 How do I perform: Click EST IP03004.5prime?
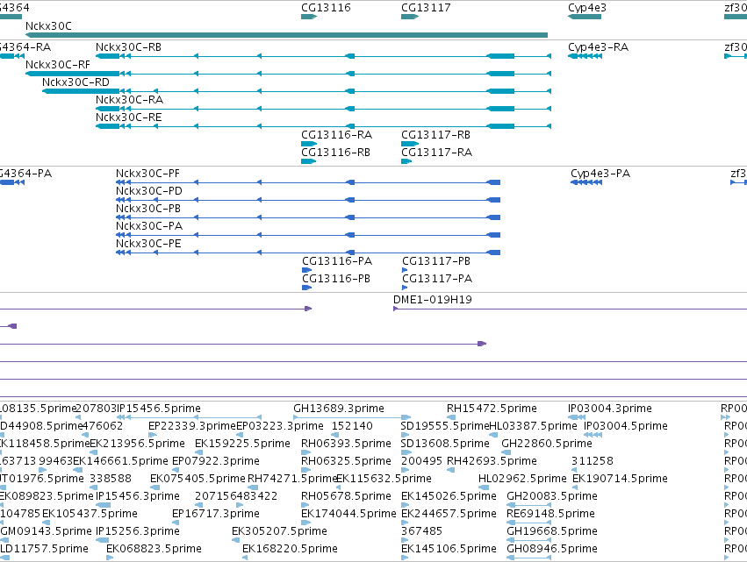click(x=626, y=426)
